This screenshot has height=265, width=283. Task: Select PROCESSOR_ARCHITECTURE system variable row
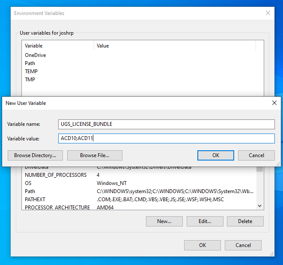pyautogui.click(x=57, y=207)
